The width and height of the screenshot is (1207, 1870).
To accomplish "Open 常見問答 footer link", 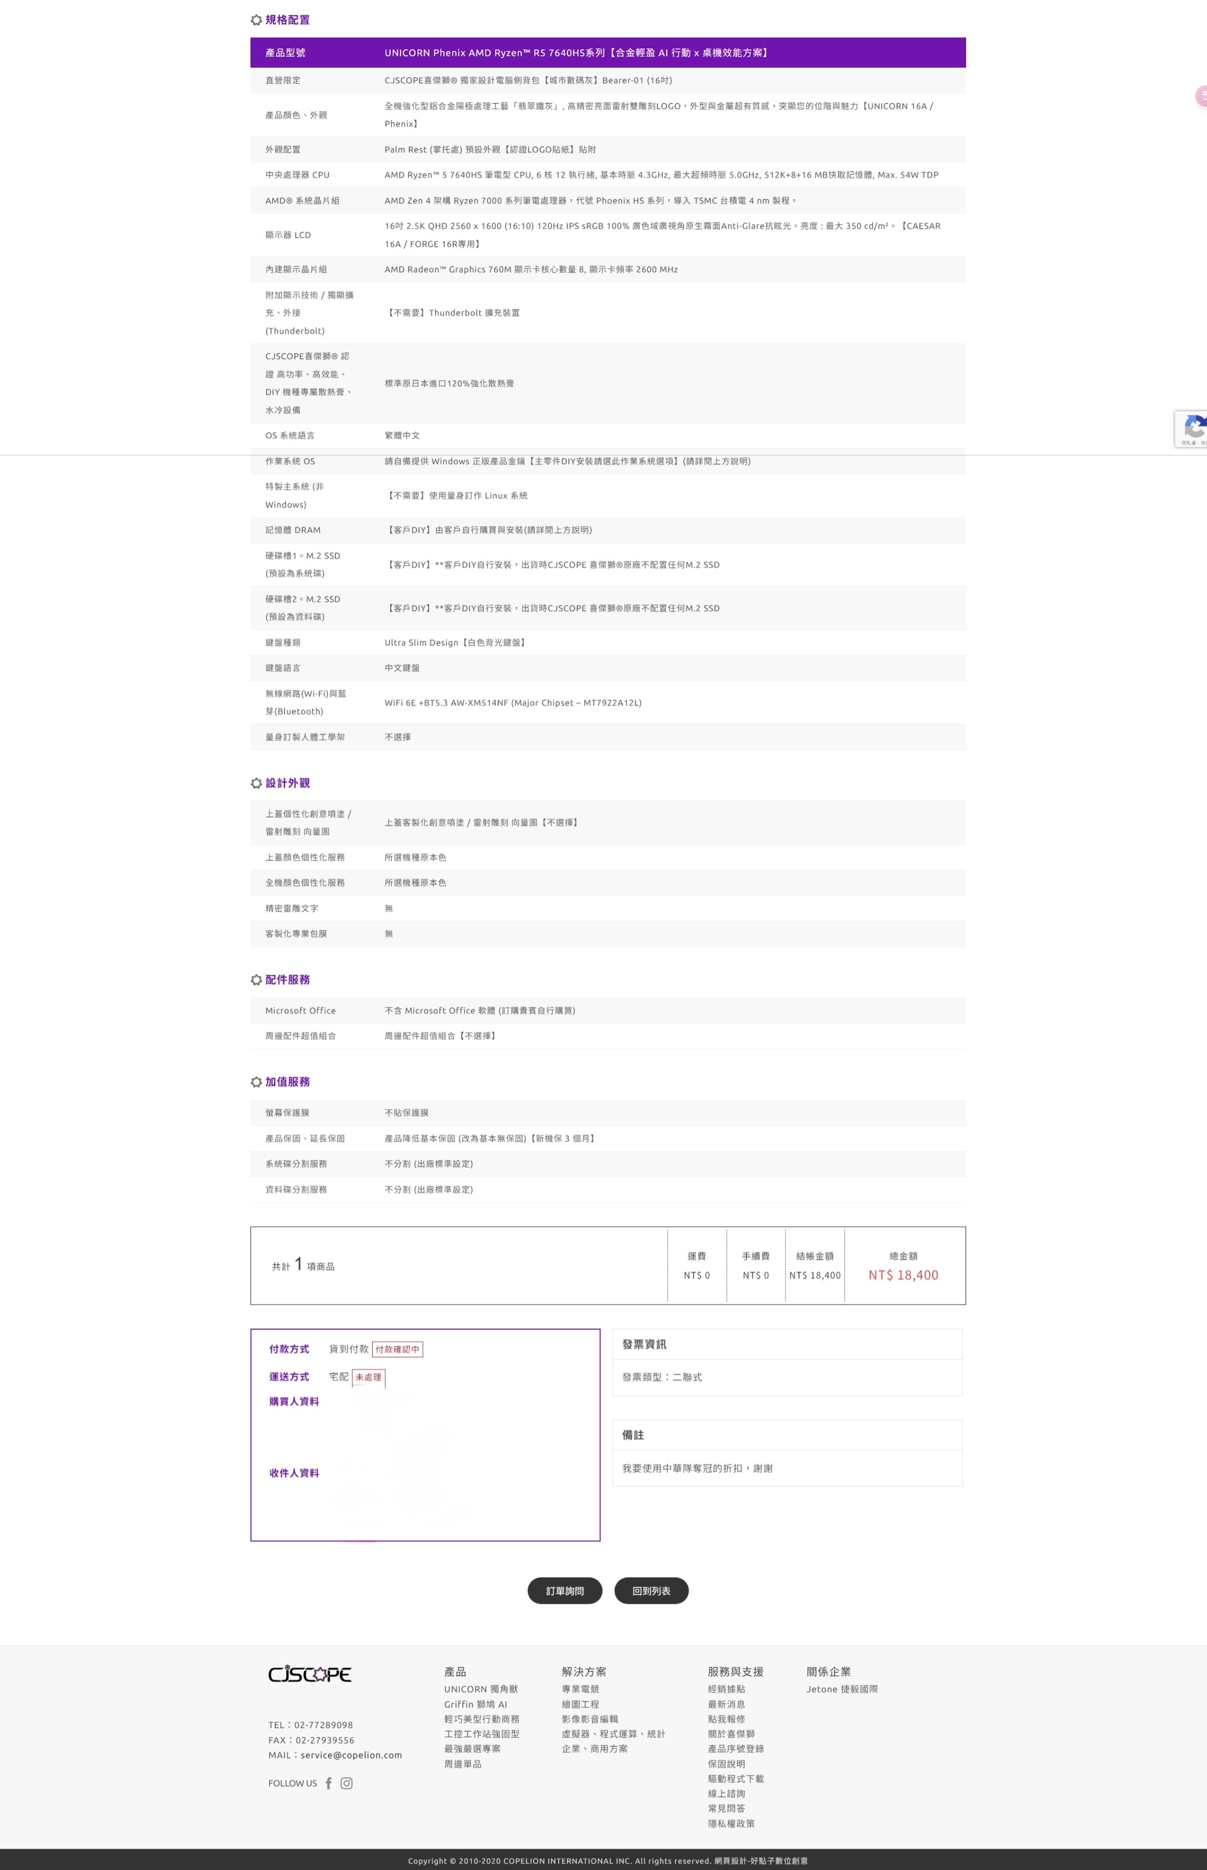I will [x=726, y=1809].
